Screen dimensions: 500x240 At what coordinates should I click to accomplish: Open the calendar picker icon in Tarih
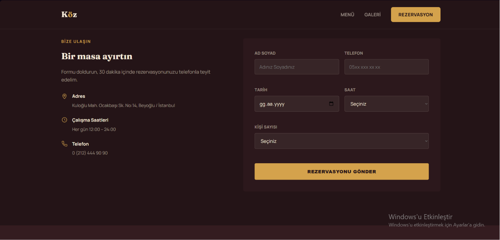(x=331, y=104)
